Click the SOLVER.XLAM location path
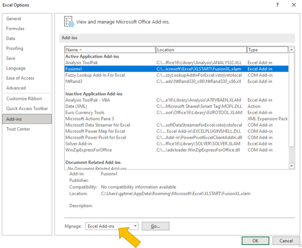The image size is (302, 248). (x=198, y=144)
